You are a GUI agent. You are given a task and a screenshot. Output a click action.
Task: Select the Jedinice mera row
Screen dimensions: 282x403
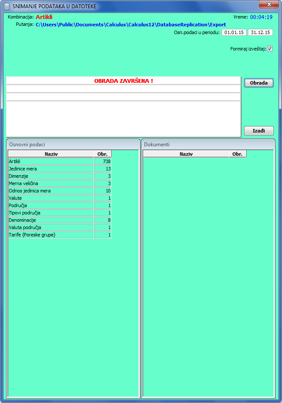coord(51,169)
